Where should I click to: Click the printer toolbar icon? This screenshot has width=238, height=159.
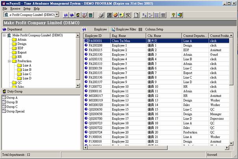[x=101, y=15]
